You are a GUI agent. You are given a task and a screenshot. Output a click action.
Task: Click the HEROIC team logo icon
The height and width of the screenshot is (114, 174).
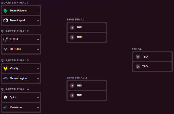[x=5, y=49]
